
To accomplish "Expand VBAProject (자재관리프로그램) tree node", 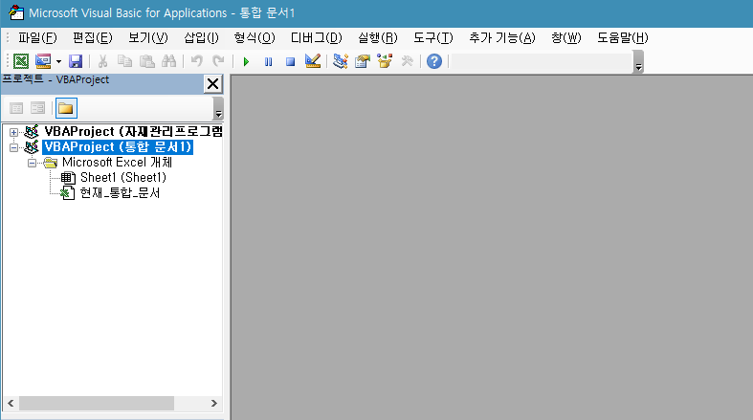I will click(x=14, y=132).
